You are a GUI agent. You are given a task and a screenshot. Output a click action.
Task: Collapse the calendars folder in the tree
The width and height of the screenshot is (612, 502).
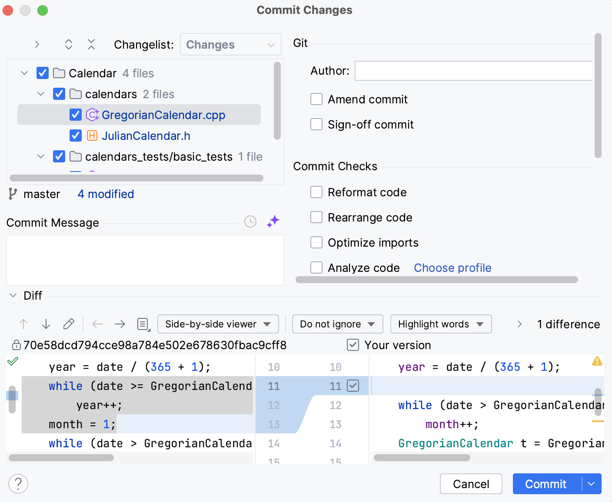point(40,94)
